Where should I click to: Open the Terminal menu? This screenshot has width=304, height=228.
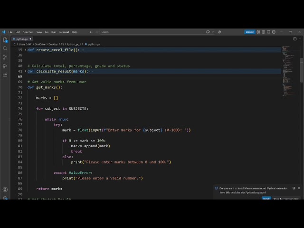(x=64, y=32)
